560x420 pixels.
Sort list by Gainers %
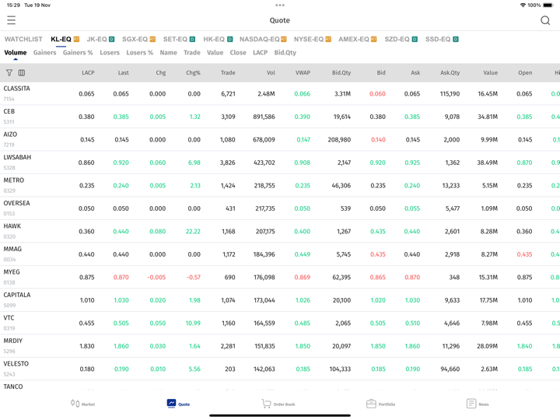[78, 53]
